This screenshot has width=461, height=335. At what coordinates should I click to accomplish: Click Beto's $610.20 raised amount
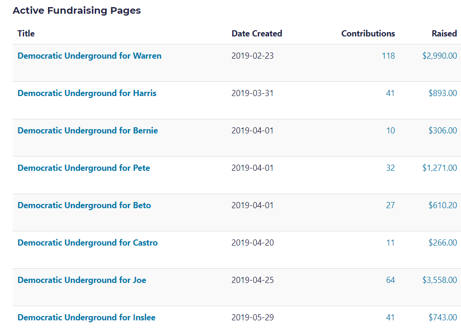443,205
